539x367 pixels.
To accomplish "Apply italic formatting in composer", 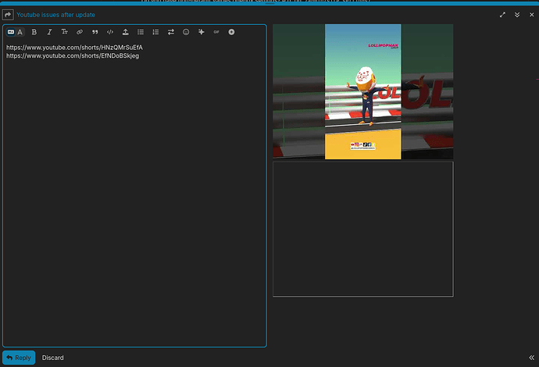I will pyautogui.click(x=49, y=32).
